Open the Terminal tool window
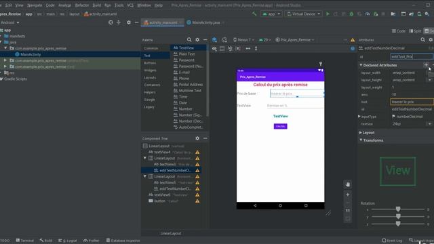 (25, 241)
